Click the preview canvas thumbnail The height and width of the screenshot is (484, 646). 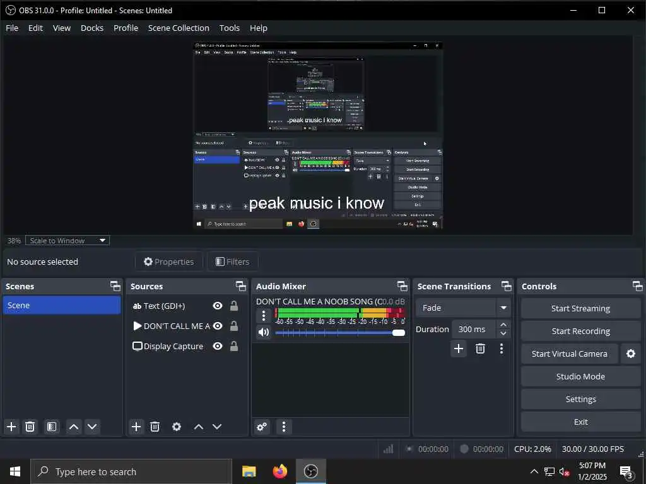pos(318,135)
